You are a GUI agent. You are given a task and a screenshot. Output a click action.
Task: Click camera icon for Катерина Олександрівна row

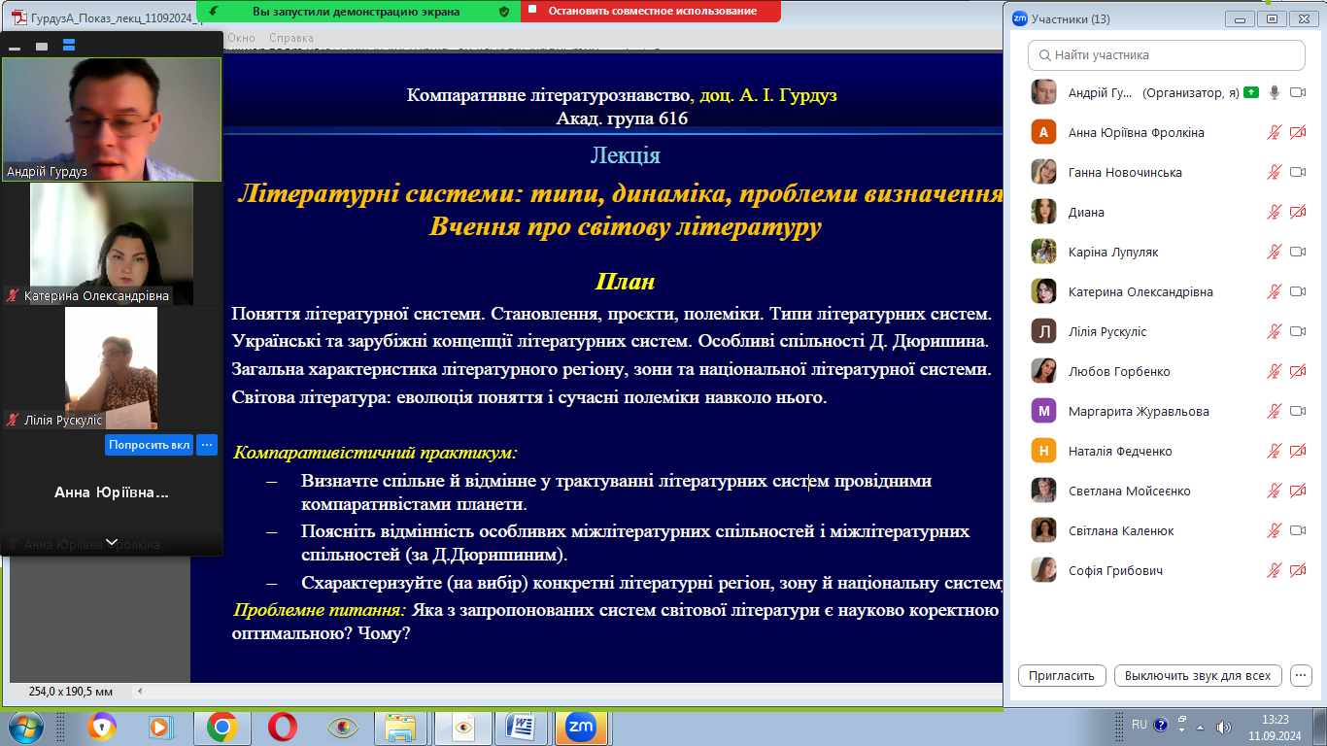(1297, 291)
